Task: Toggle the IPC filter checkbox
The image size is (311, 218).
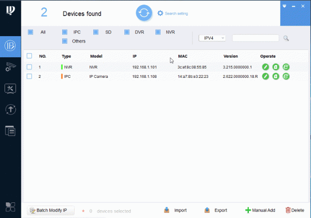Action: pos(64,32)
